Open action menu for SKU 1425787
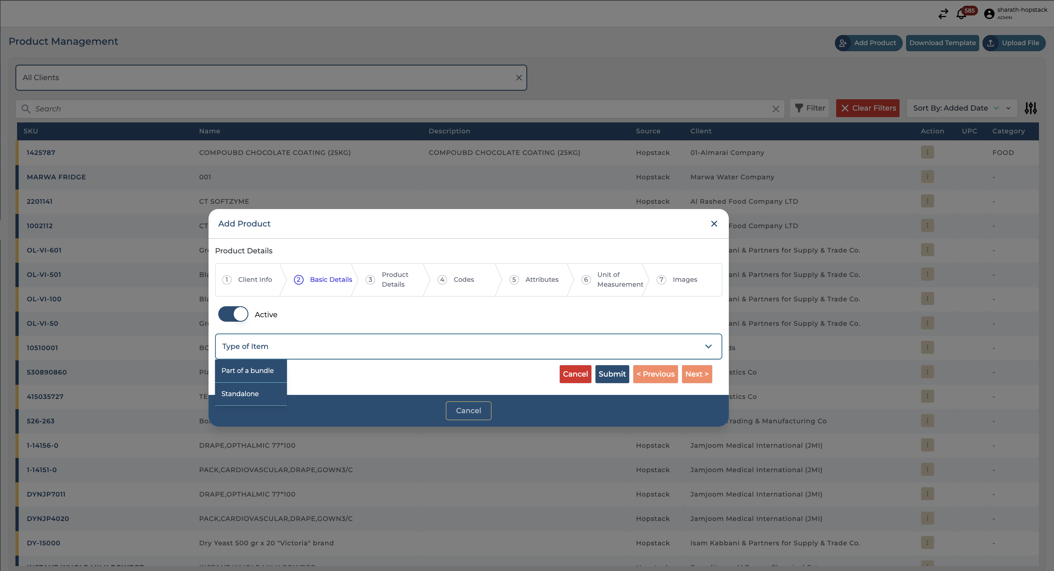Viewport: 1054px width, 571px height. 927,152
